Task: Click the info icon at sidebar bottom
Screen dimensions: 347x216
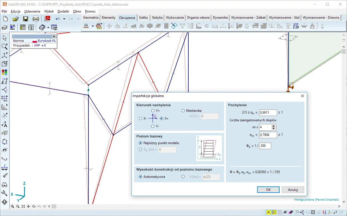Action: click(4, 202)
